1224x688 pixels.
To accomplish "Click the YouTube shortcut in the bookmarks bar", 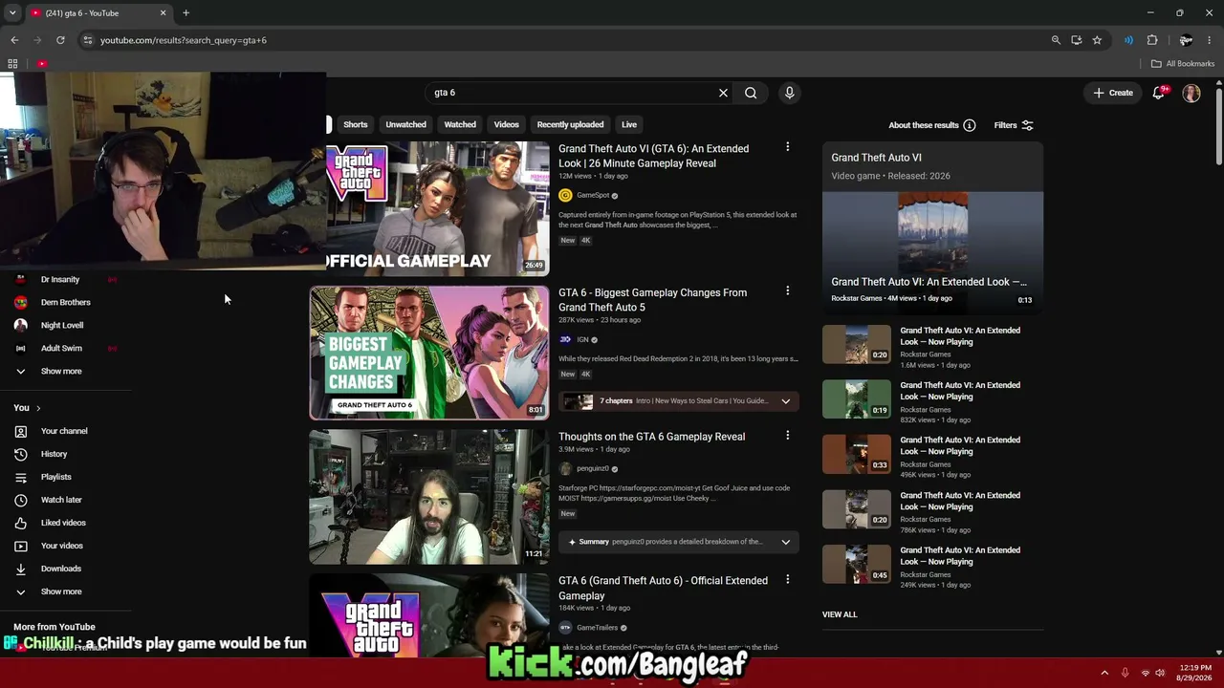I will (42, 64).
